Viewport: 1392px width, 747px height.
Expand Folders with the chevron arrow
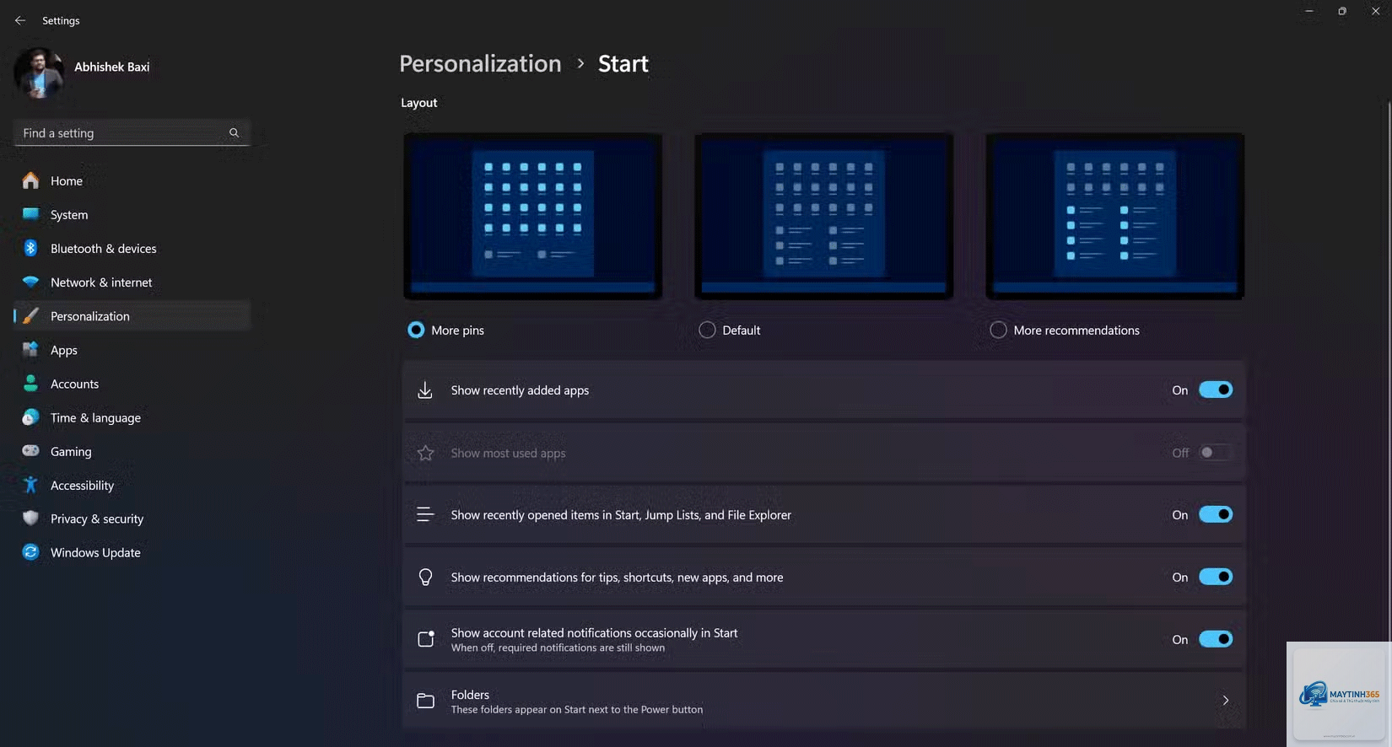click(x=1225, y=700)
